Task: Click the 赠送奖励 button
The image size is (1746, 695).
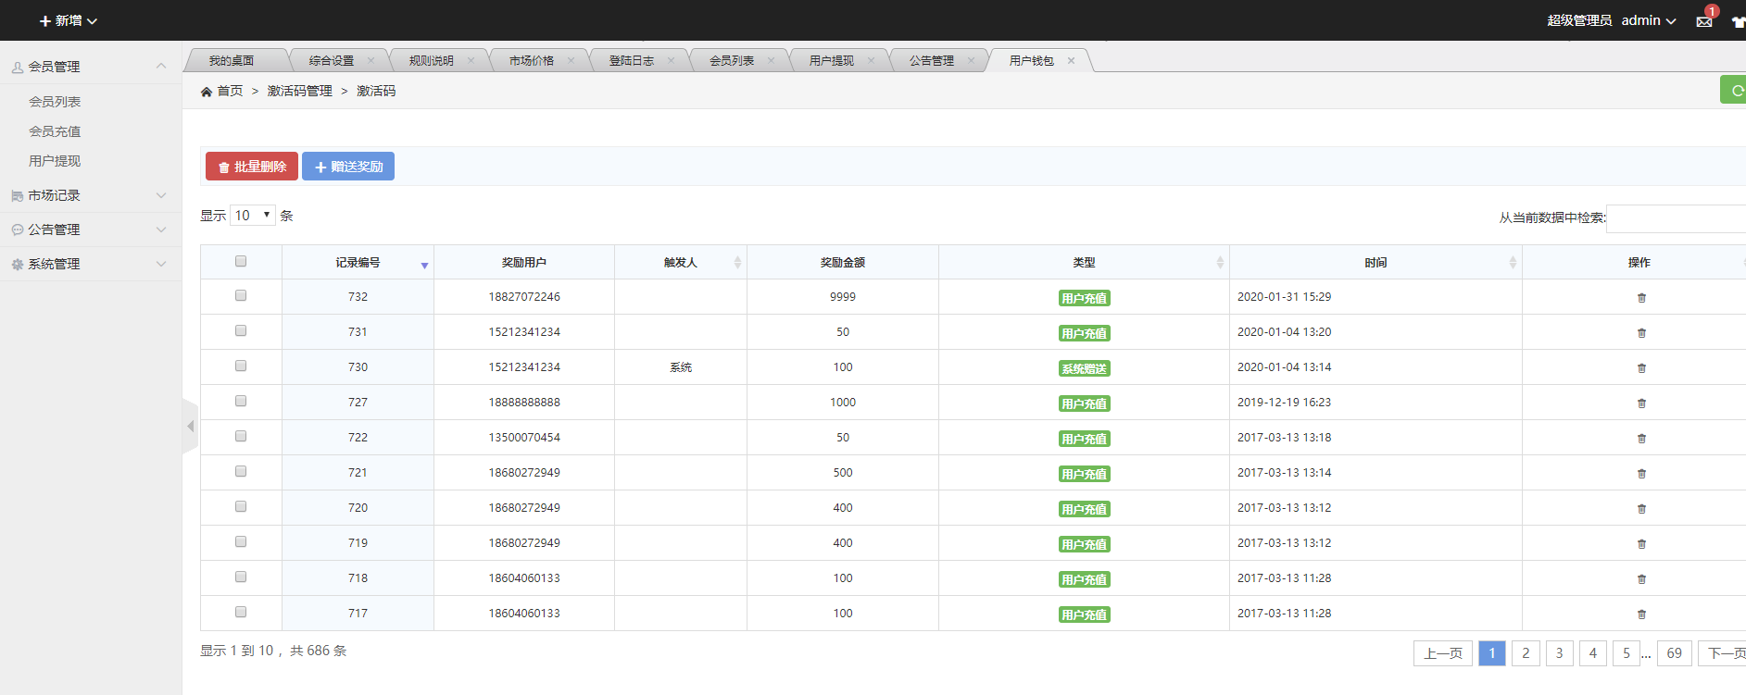Action: (348, 167)
